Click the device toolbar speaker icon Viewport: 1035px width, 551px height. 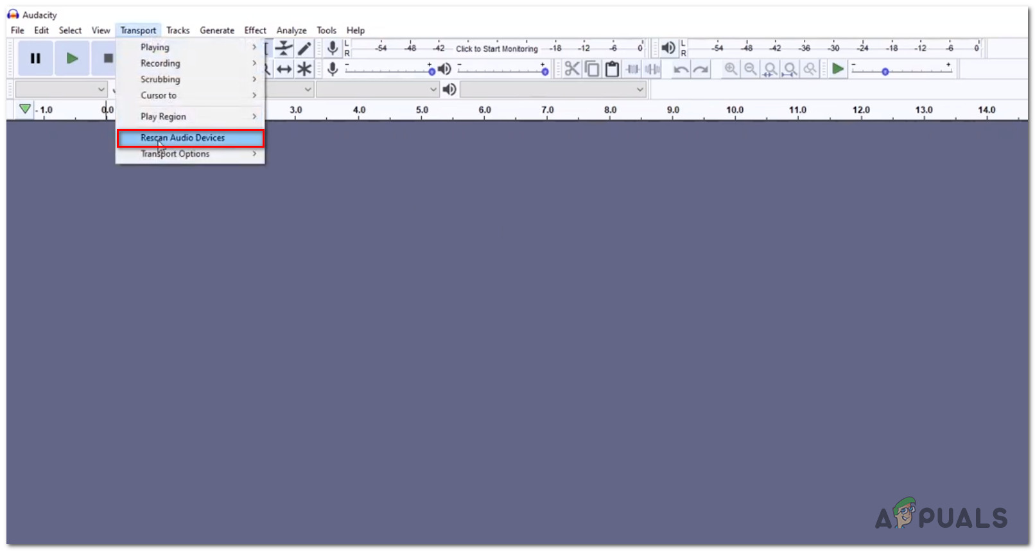click(x=449, y=89)
